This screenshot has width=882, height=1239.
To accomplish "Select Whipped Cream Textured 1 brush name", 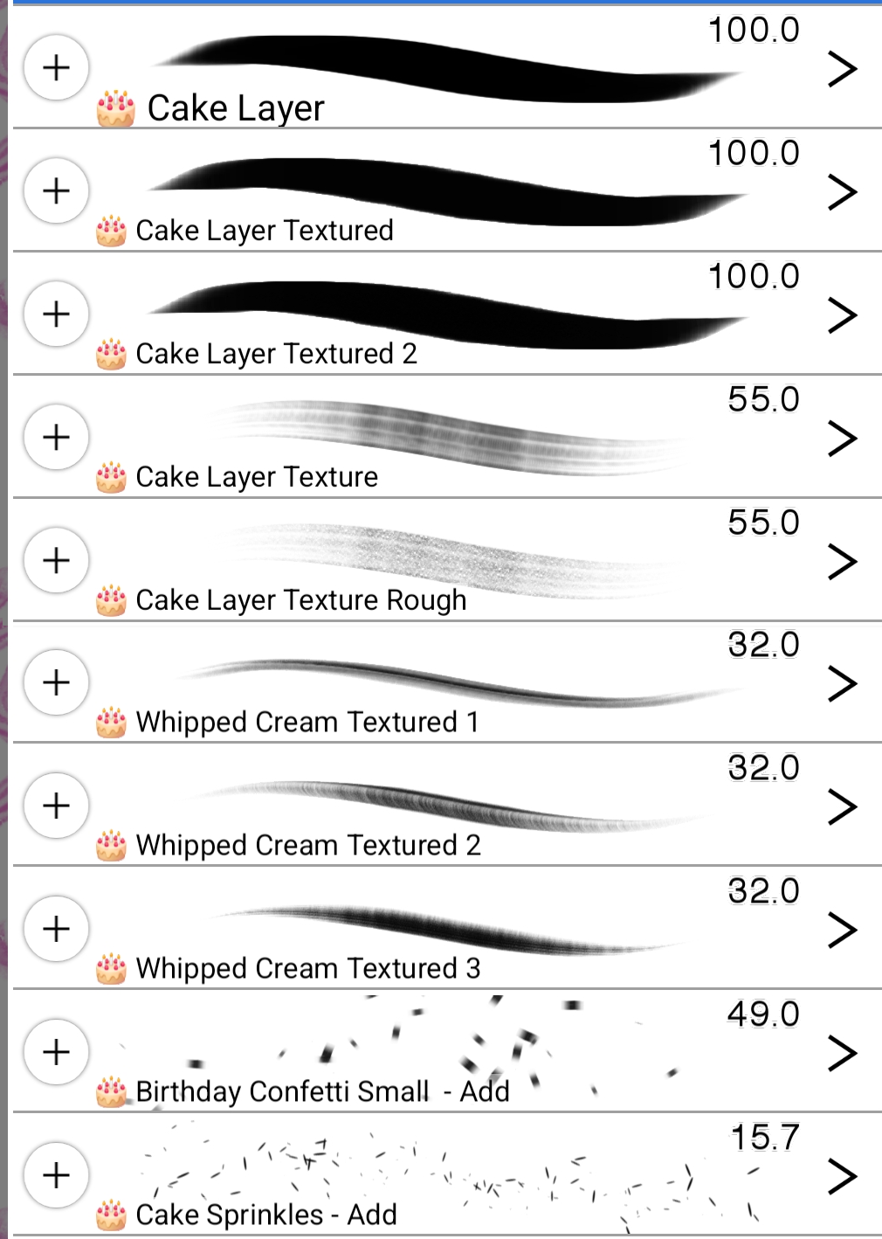I will [307, 723].
